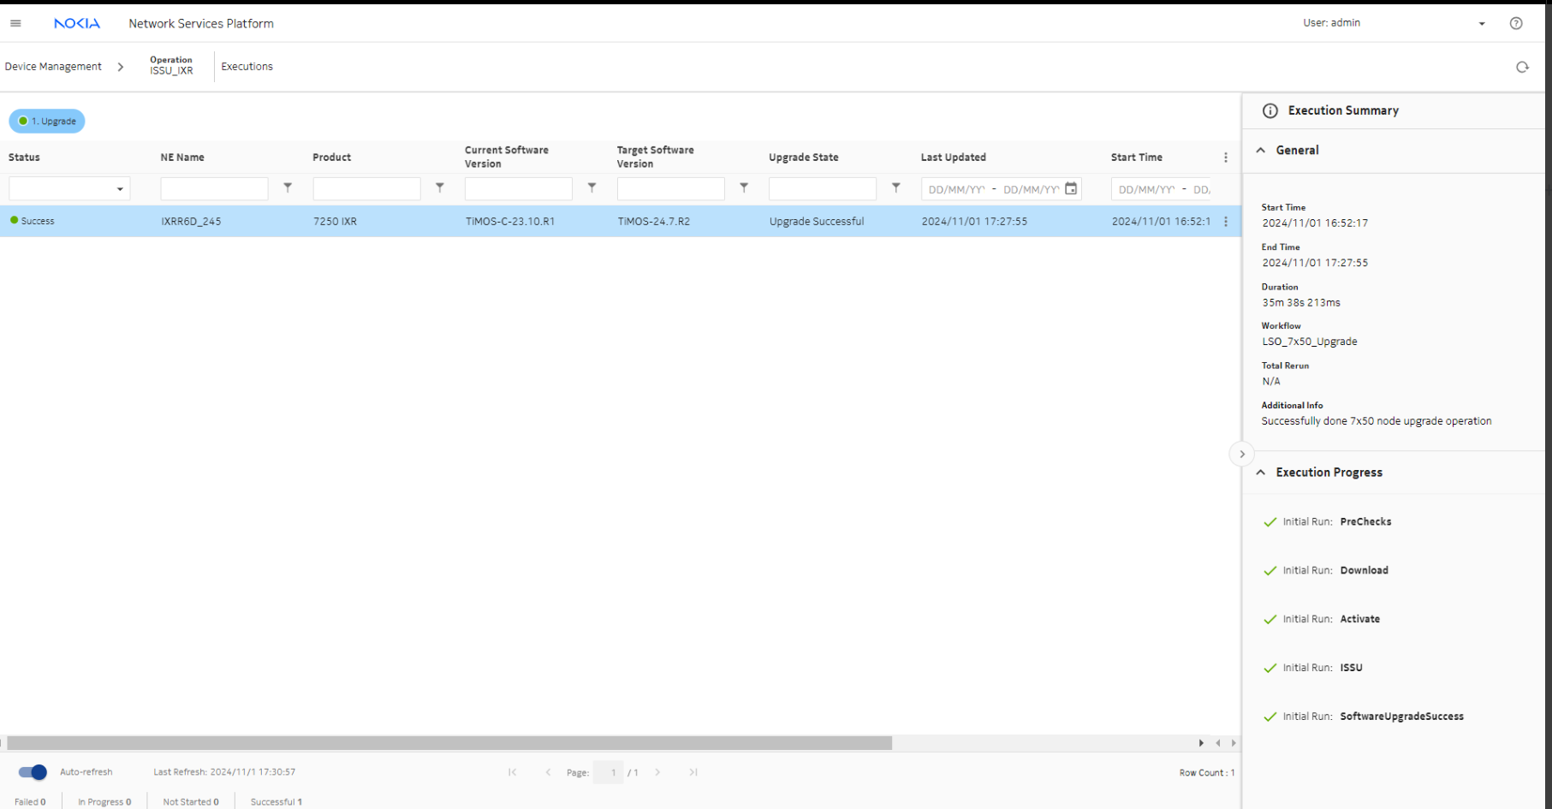Image resolution: width=1552 pixels, height=809 pixels.
Task: Click the Product column filter icon
Action: pyautogui.click(x=440, y=188)
